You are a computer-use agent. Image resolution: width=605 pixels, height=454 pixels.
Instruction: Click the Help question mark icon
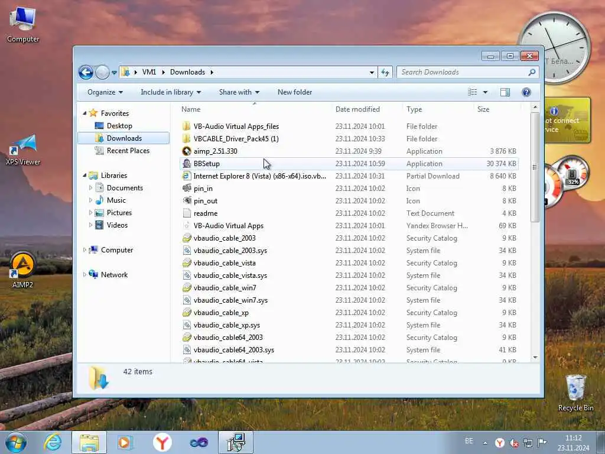point(526,92)
